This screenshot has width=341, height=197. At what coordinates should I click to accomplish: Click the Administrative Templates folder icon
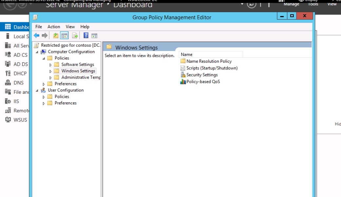[x=57, y=77]
